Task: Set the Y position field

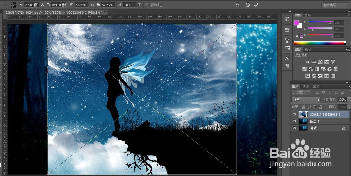Action: point(59,5)
